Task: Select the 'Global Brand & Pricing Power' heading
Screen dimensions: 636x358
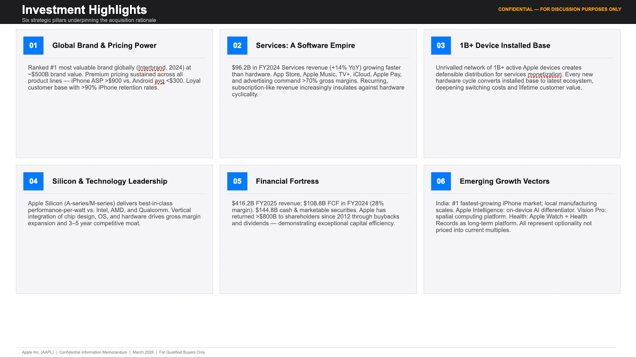Action: pos(105,46)
